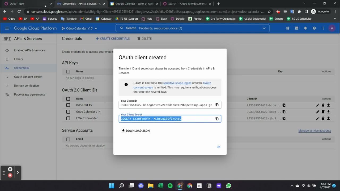340x191 pixels.
Task: Confirm the dialog with OK
Action: pyautogui.click(x=218, y=147)
